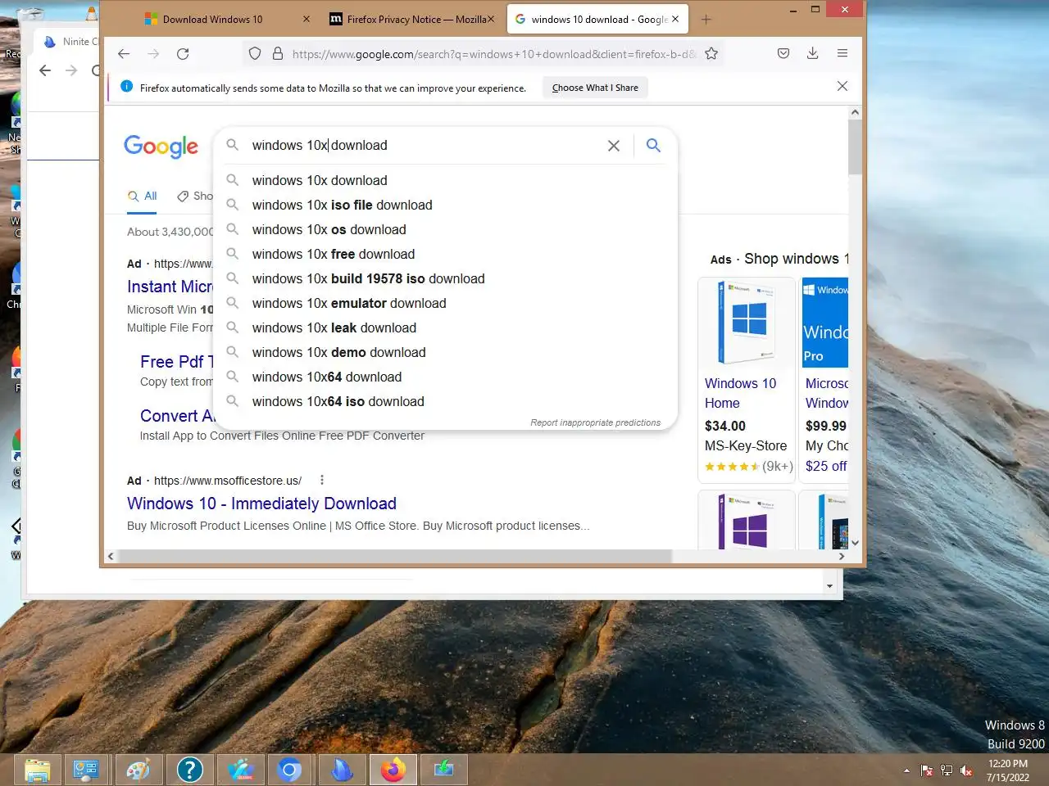
Task: Open the green download arrow taskbar app
Action: coord(443,770)
